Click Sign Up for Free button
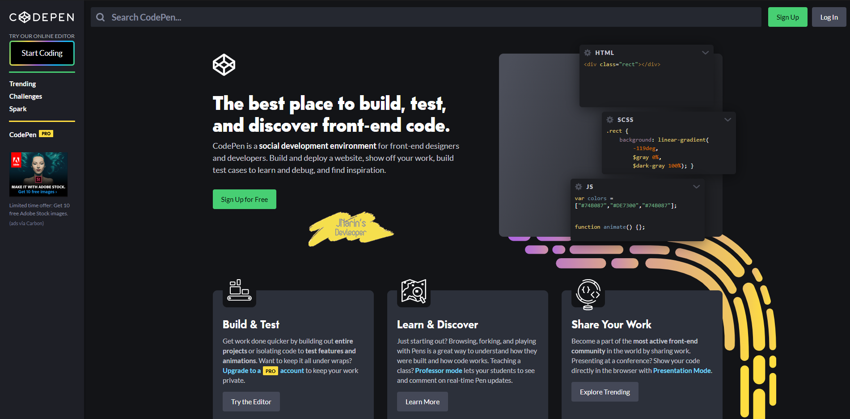This screenshot has height=419, width=850. (244, 199)
